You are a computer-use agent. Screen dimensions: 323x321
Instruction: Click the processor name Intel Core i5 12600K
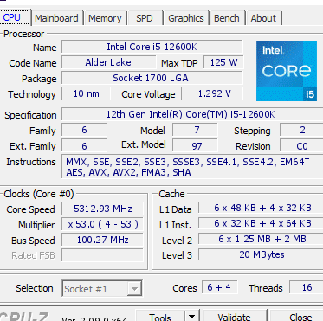[x=152, y=47]
